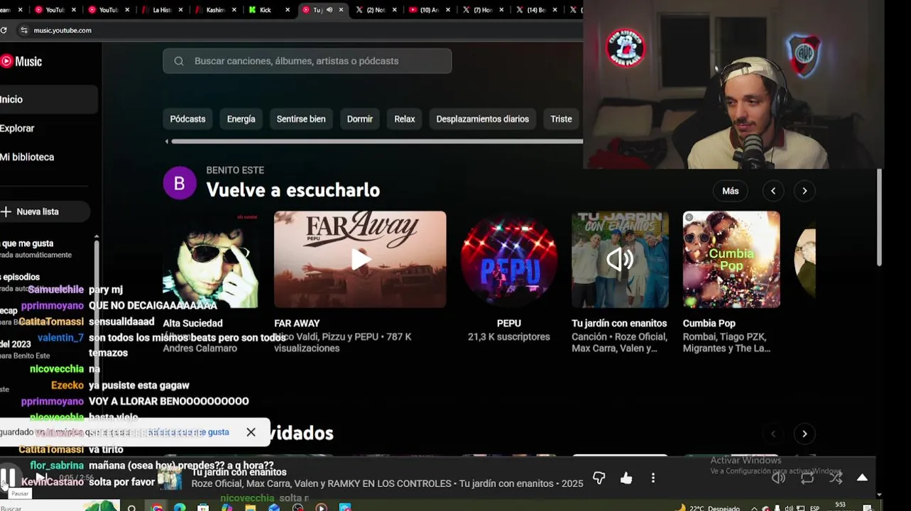Show next items in Vuelve a escucharlo carousel
The width and height of the screenshot is (911, 511).
click(804, 191)
